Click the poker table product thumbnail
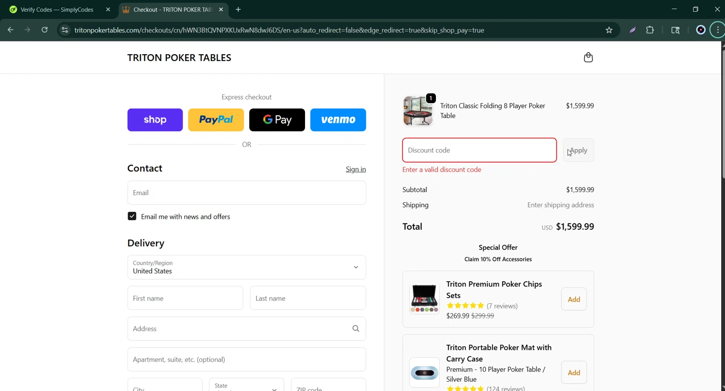 (418, 111)
